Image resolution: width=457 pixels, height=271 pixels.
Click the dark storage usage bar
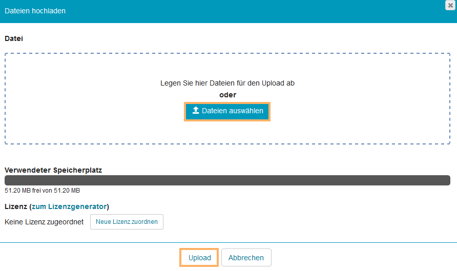tap(227, 180)
